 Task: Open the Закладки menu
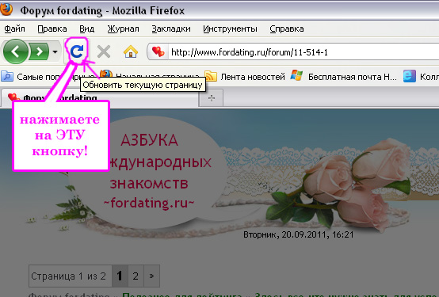(x=171, y=29)
